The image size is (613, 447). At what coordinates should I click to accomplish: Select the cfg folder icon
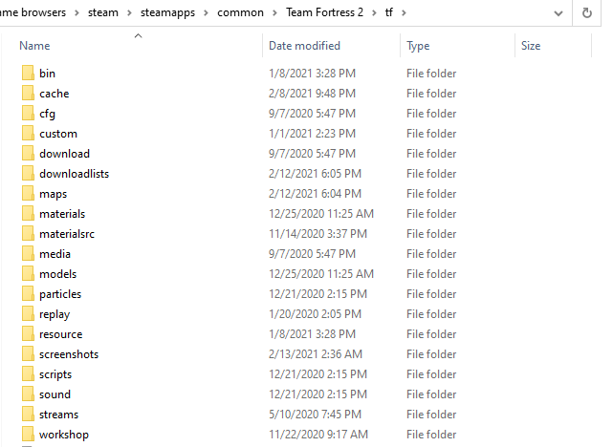[27, 114]
